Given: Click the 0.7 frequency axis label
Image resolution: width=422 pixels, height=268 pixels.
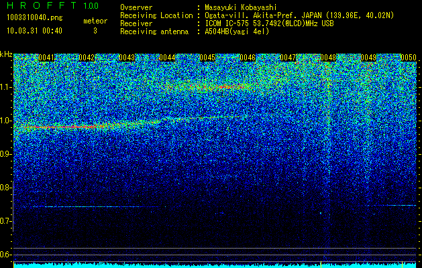Looking at the screenshot, I should (5, 221).
